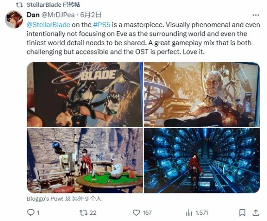Open the Stellar Blade cover art image
Screen dimensions: 267x221
(x=85, y=95)
